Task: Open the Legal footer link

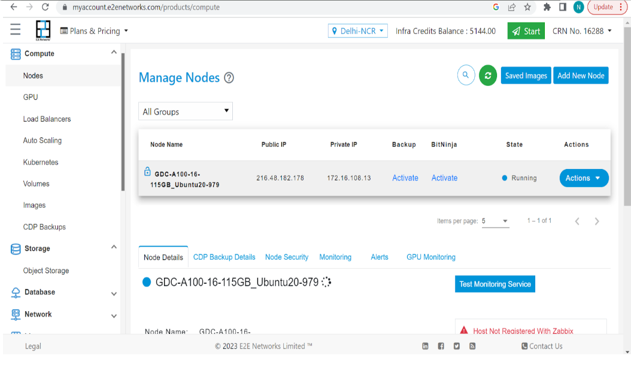Action: tap(33, 346)
